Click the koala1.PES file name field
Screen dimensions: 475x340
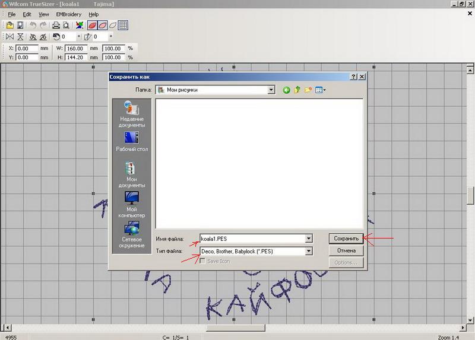(252, 239)
